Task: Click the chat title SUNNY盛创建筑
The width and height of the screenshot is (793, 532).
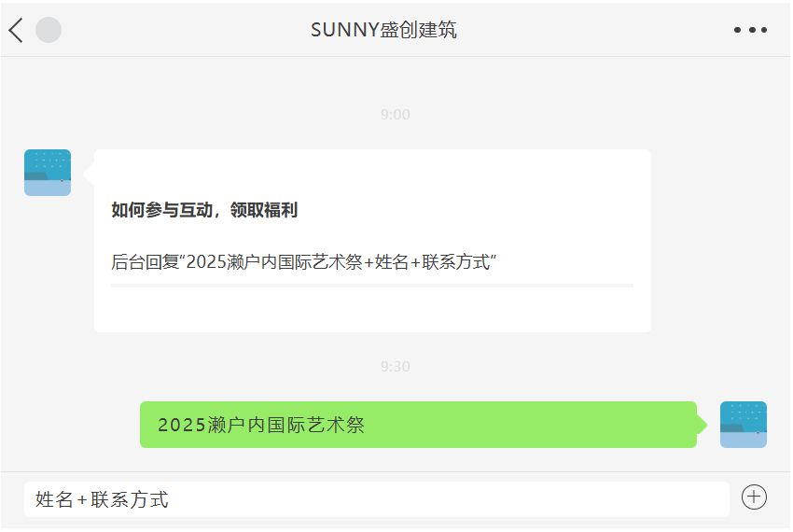Action: point(383,30)
